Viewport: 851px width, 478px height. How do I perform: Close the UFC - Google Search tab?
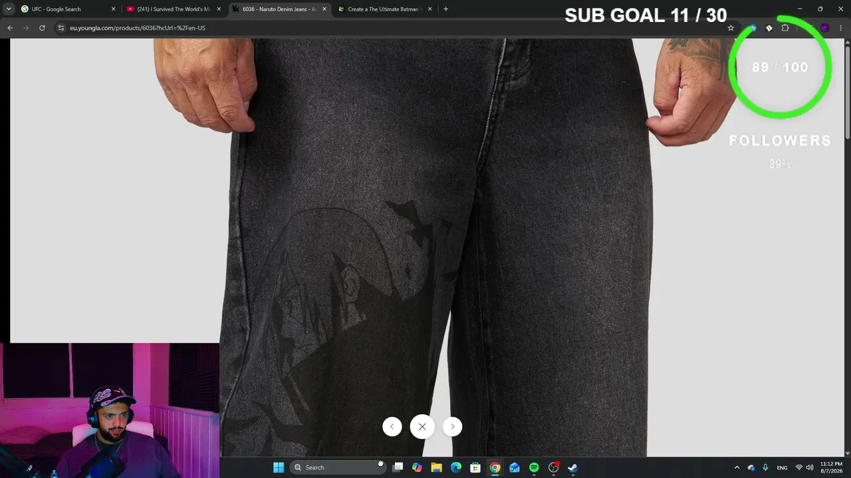[x=113, y=9]
